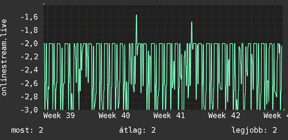Select the -2,8 y-axis value
This screenshot has height=140, width=288.
(29, 96)
